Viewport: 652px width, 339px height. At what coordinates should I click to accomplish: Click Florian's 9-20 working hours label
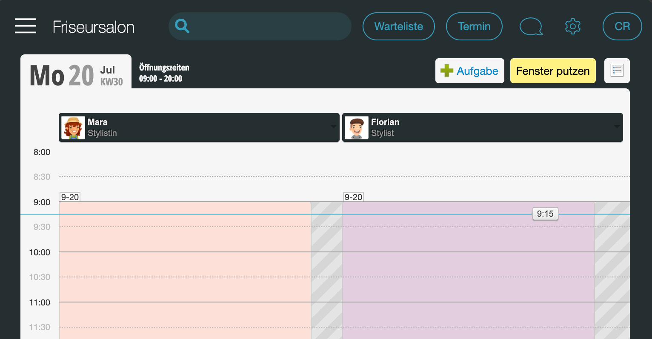coord(353,197)
